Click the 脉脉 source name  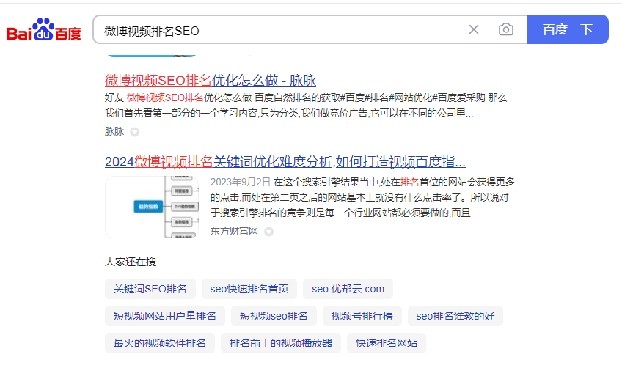click(114, 131)
